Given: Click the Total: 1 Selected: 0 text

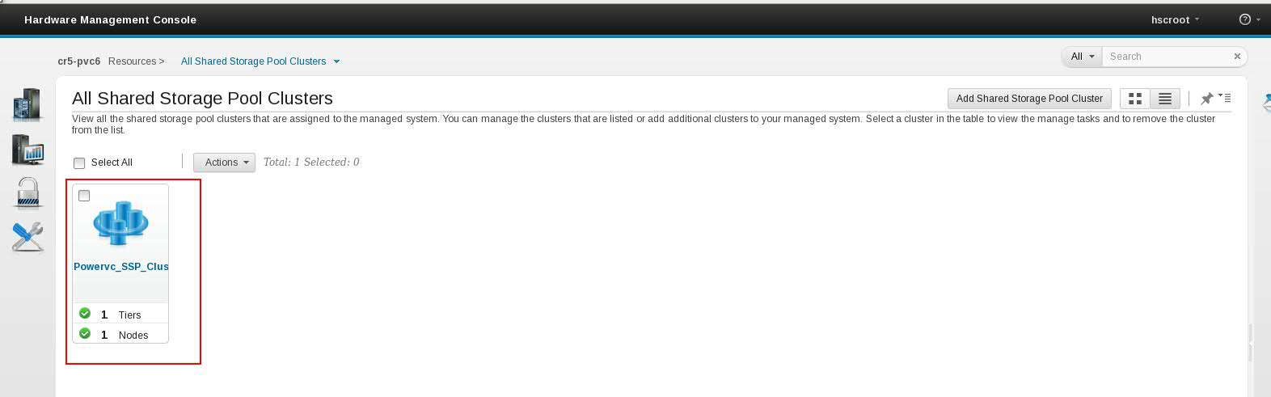Looking at the screenshot, I should [x=311, y=163].
